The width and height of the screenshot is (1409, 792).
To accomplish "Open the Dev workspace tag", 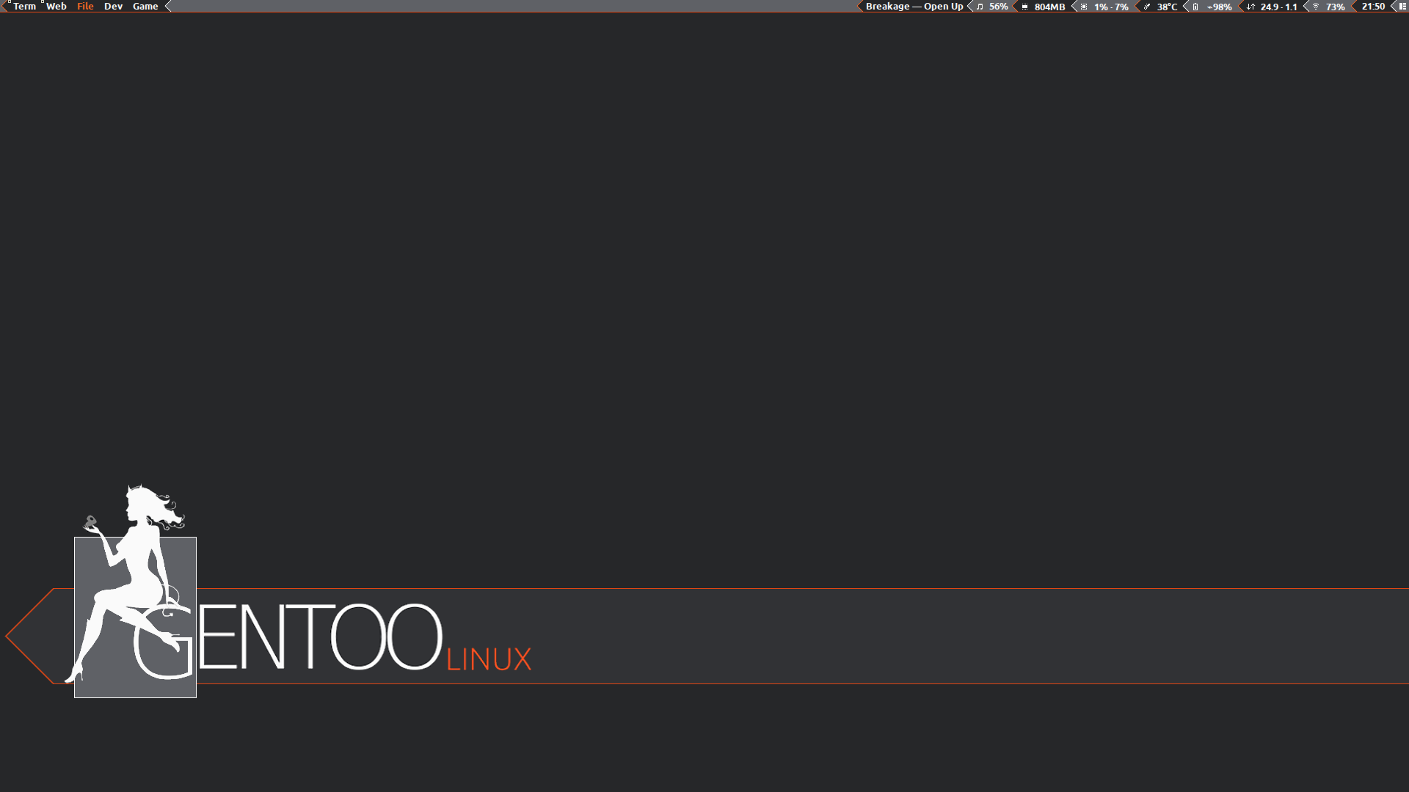I will 113,6.
